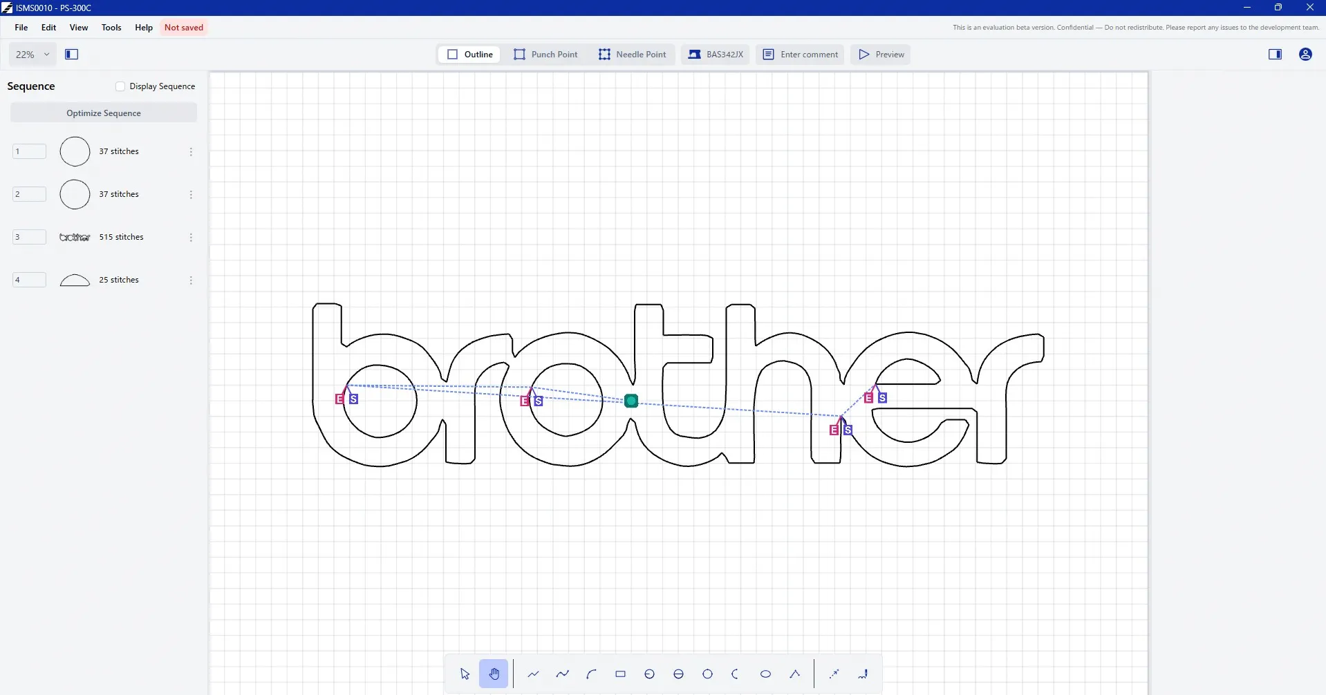The height and width of the screenshot is (695, 1326).
Task: Restore down the application window
Action: click(x=1278, y=8)
